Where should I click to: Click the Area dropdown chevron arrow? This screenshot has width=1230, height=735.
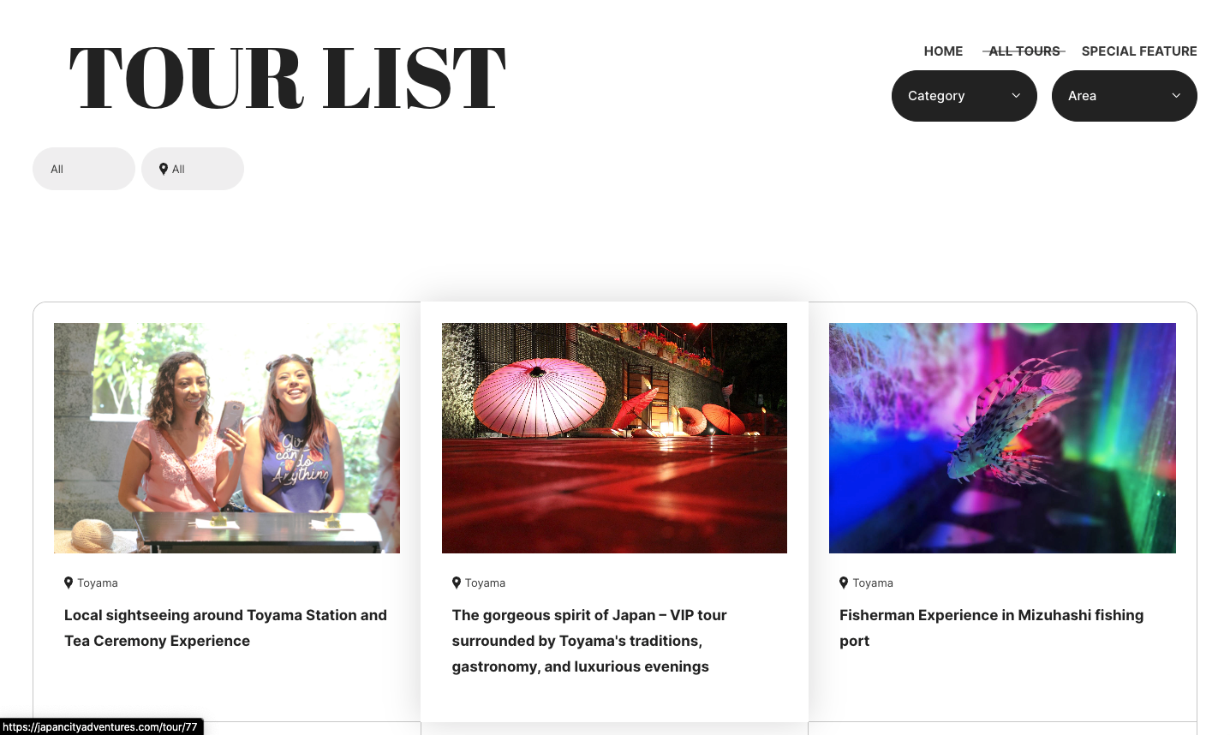pos(1176,95)
